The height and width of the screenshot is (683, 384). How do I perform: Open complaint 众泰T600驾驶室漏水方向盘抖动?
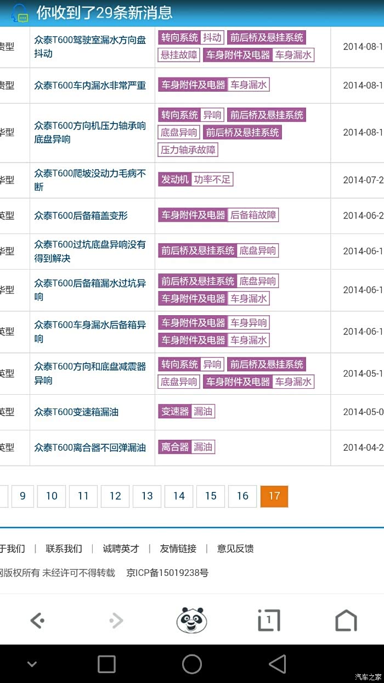coord(90,47)
